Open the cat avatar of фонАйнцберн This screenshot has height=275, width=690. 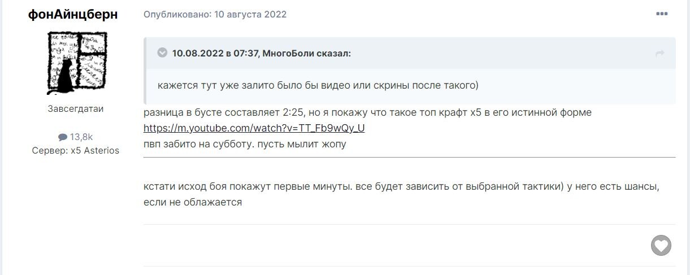(x=76, y=62)
